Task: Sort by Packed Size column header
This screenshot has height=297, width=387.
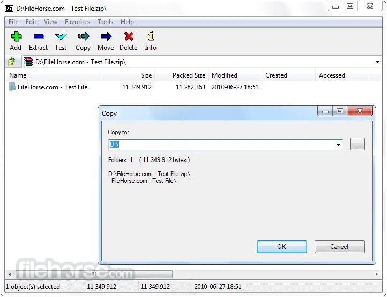Action: coord(181,75)
